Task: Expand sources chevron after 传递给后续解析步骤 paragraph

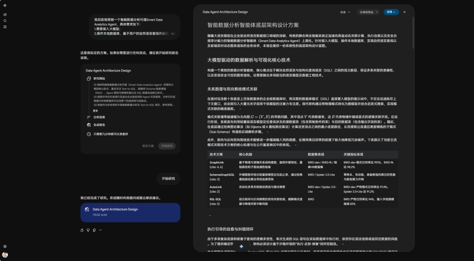Action: pyautogui.click(x=268, y=132)
